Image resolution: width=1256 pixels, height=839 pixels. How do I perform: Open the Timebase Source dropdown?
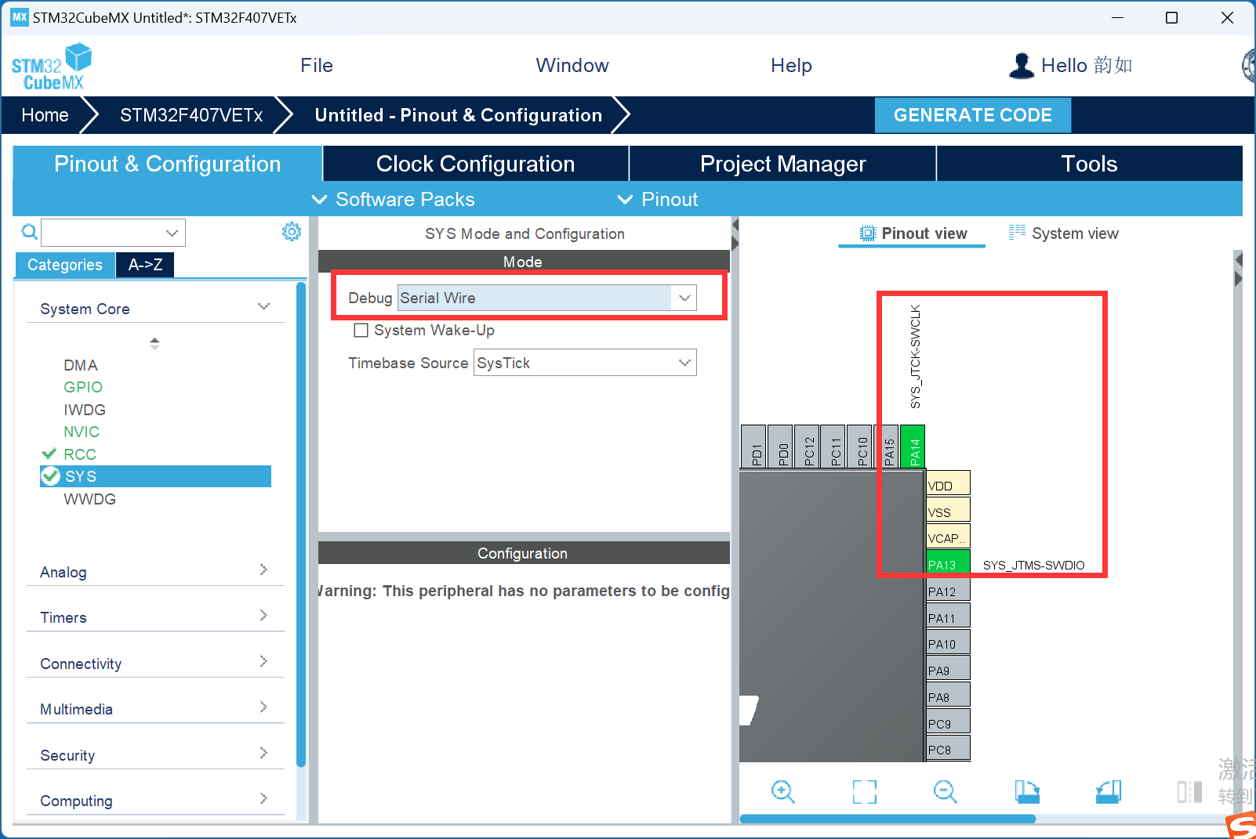684,363
